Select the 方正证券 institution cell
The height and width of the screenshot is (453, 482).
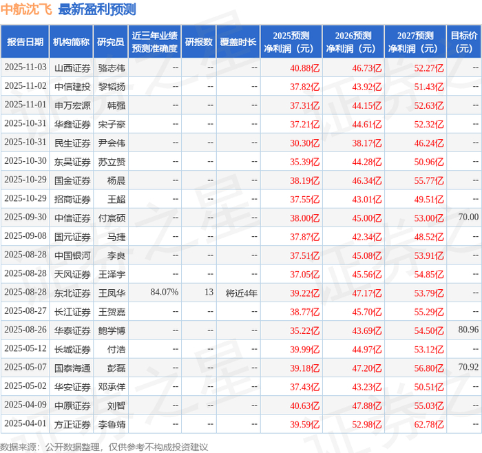pos(72,424)
